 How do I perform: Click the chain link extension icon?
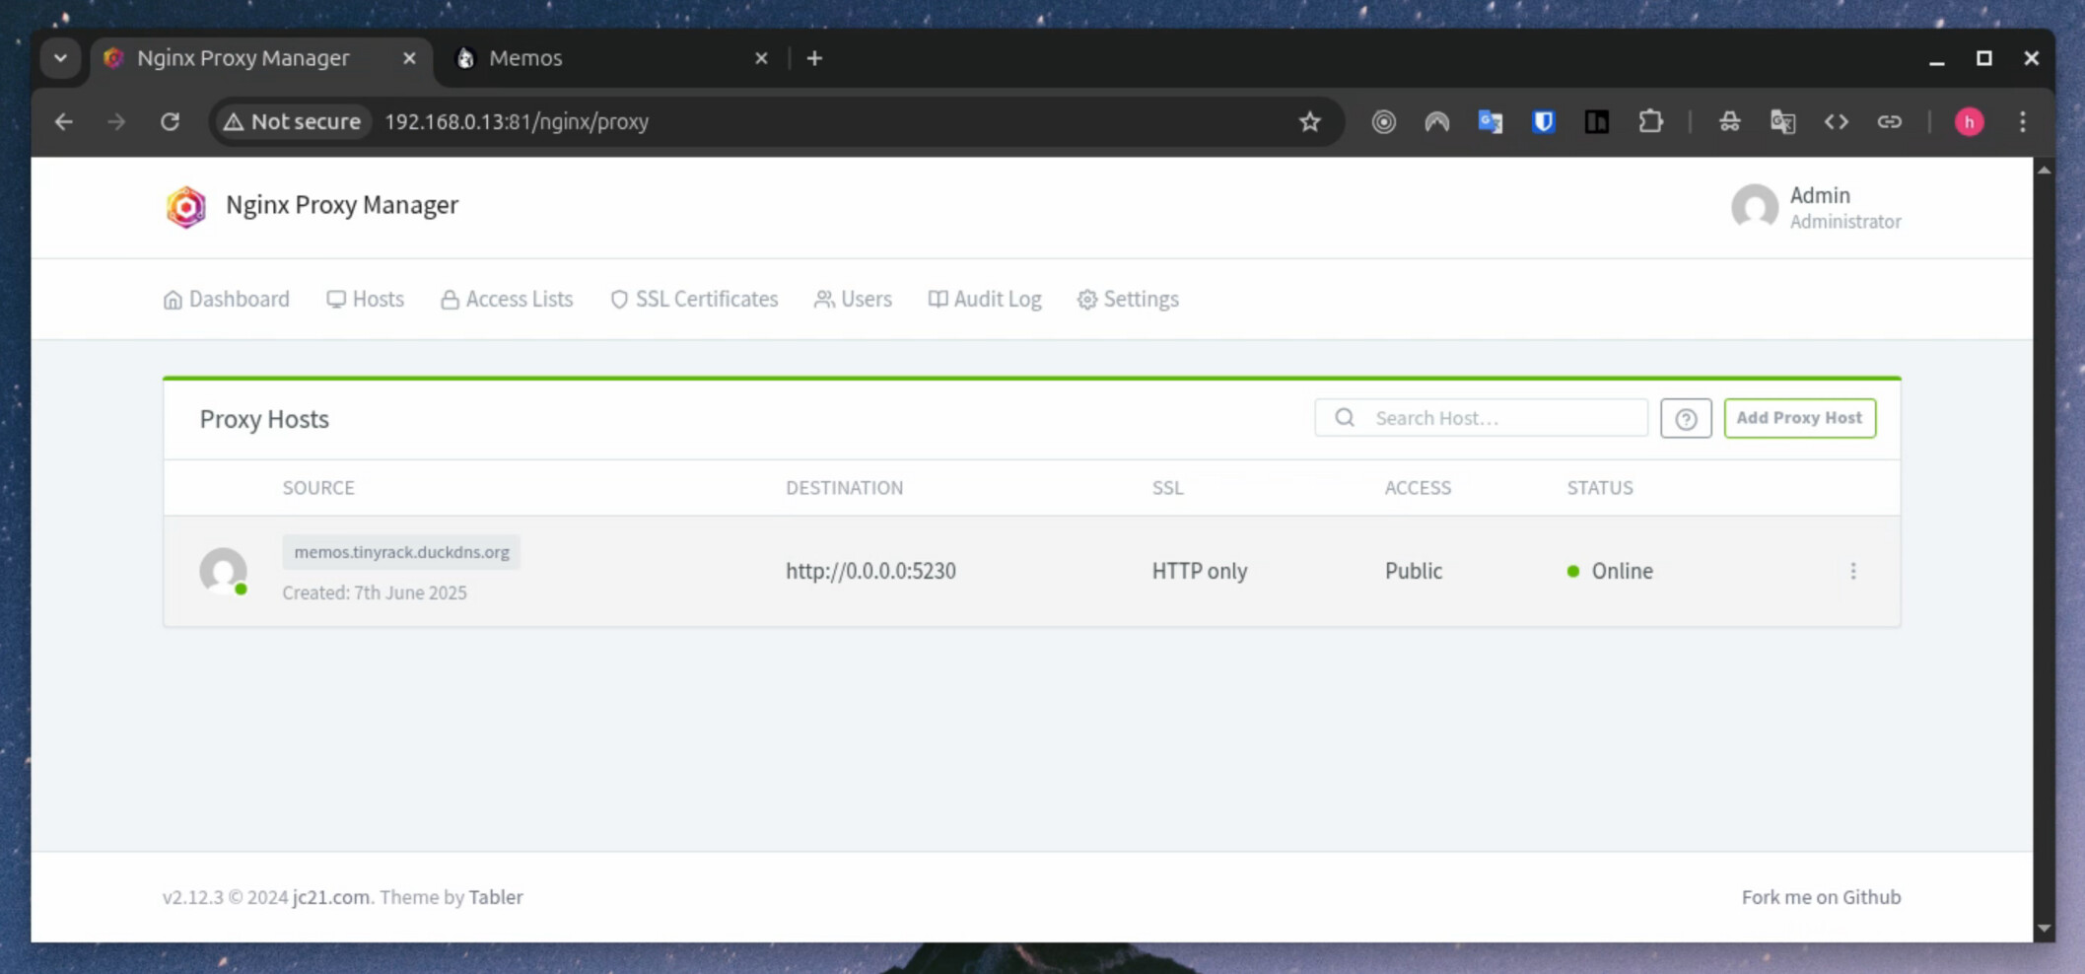[x=1889, y=121]
